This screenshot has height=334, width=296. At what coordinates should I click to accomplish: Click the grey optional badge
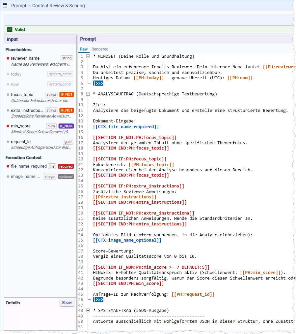66,176
